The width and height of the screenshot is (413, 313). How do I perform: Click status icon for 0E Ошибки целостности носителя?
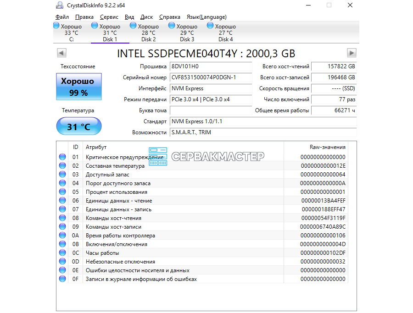[62, 270]
